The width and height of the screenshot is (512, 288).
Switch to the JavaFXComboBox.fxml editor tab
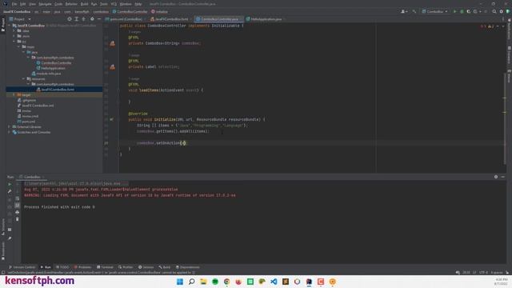coord(171,19)
